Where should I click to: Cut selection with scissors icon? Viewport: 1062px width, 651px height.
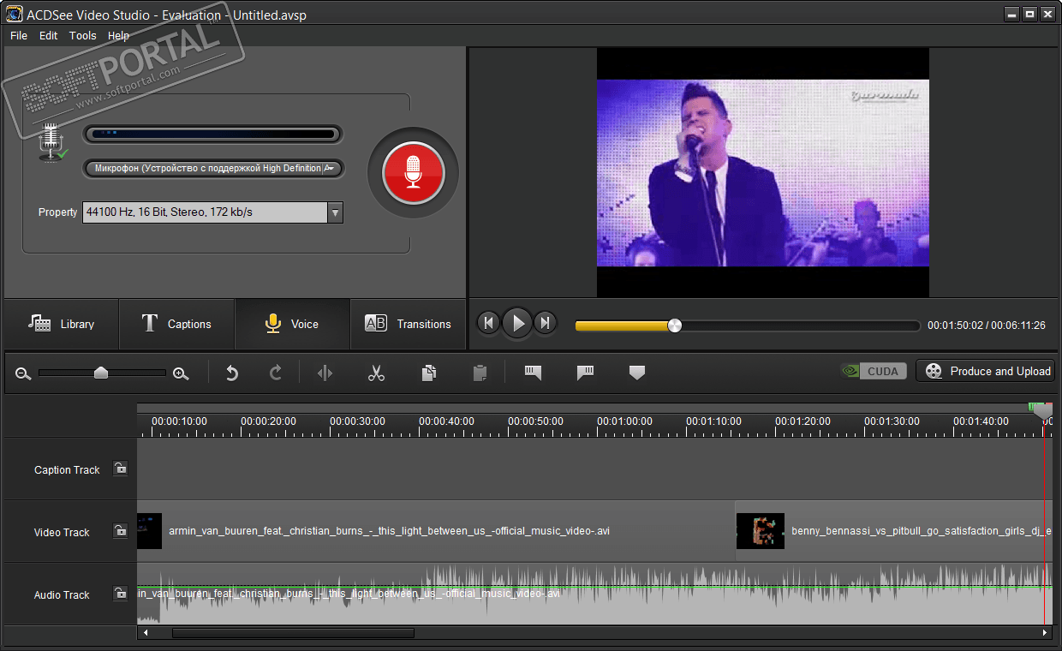[376, 373]
